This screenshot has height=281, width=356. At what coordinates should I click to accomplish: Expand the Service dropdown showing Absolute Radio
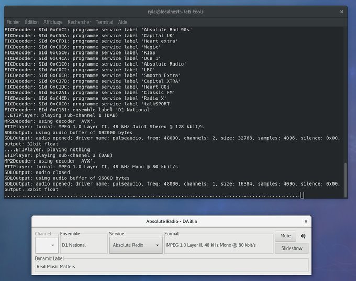click(136, 245)
